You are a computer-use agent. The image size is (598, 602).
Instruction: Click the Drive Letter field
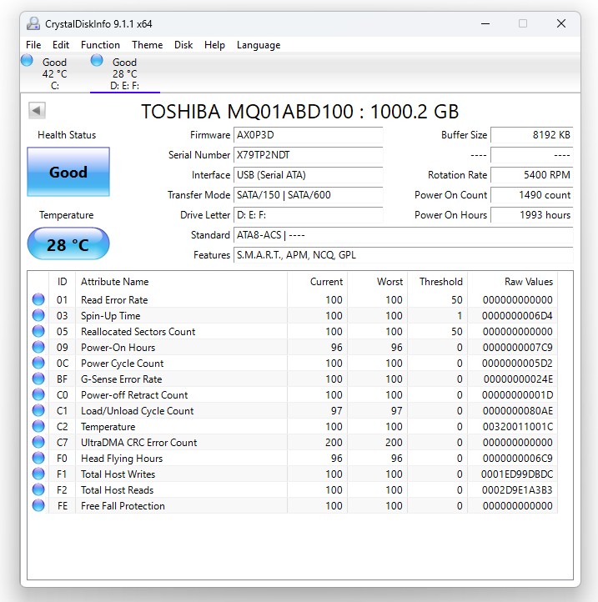pos(308,215)
